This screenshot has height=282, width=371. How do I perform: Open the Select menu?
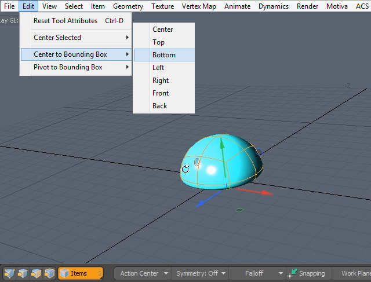coord(74,6)
